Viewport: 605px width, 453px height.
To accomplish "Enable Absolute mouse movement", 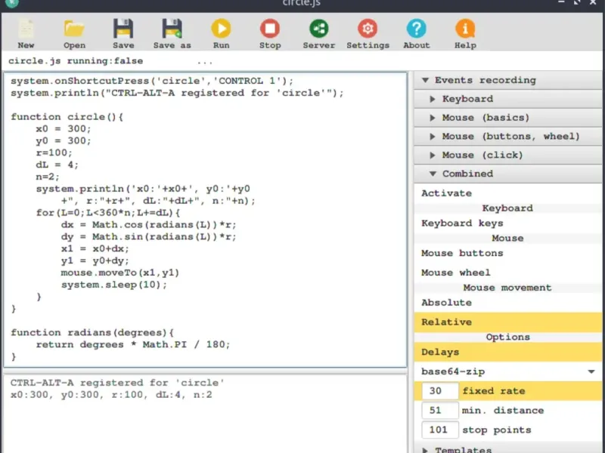I will pyautogui.click(x=507, y=303).
